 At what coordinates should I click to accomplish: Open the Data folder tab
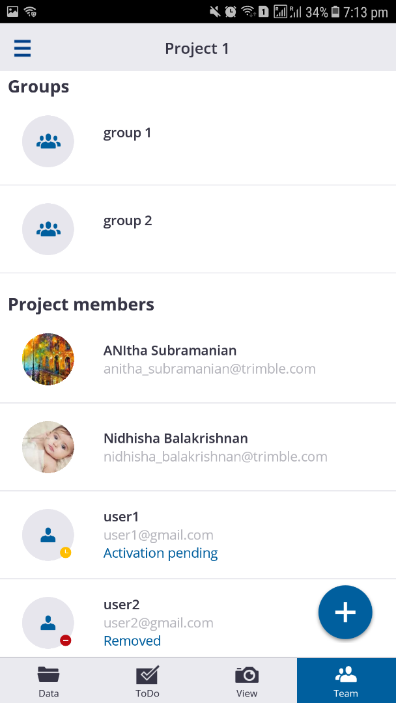pyautogui.click(x=49, y=681)
